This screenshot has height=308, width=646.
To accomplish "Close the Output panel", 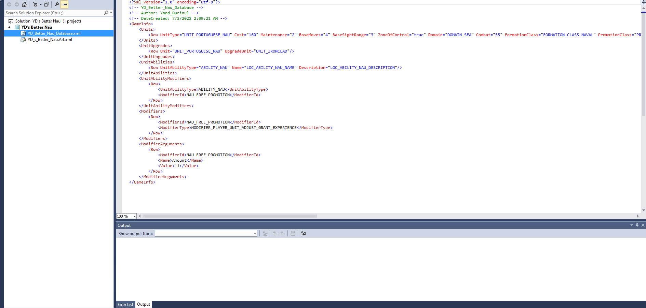I will point(643,225).
